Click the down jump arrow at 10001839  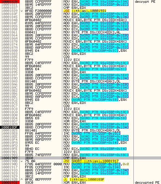[x=22, y=11]
